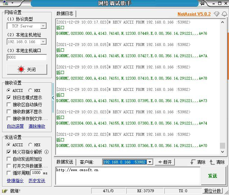Open the protocol type TCP Server dropdown

pos(43,26)
